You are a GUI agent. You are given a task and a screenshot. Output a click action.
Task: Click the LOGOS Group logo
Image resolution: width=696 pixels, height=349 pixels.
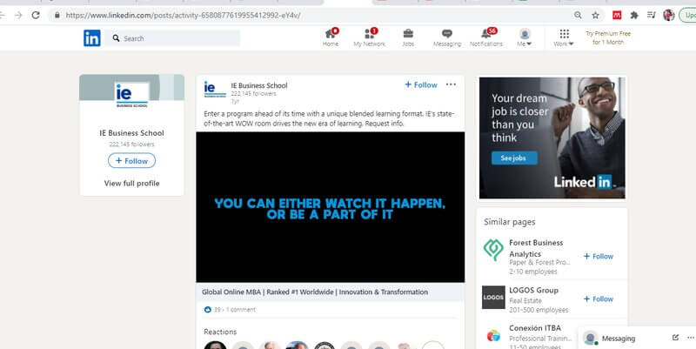[493, 298]
